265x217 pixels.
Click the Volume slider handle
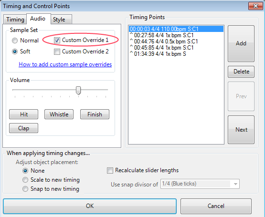[78, 91]
